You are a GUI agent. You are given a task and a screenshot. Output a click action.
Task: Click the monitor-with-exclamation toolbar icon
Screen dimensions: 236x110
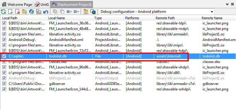[93, 12]
